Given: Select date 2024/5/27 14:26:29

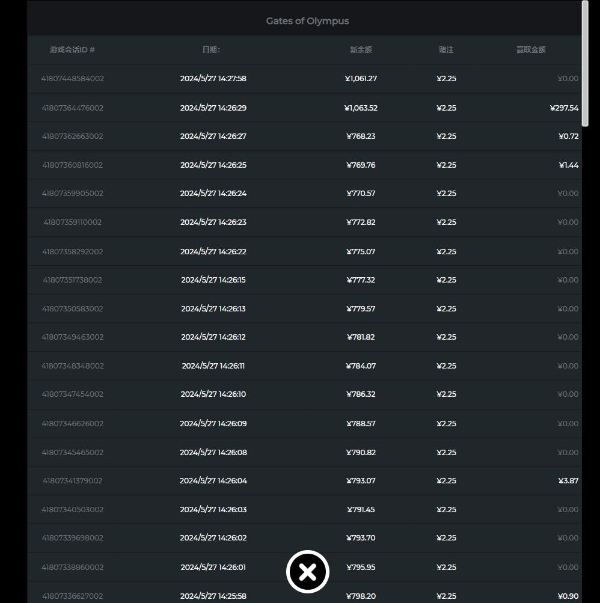Looking at the screenshot, I should coord(213,108).
